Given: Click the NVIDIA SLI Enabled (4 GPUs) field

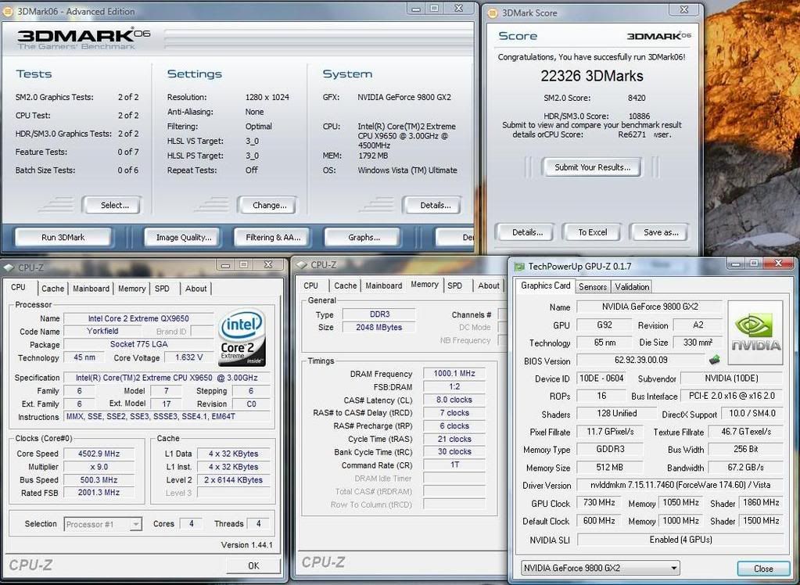Looking at the screenshot, I should (680, 540).
